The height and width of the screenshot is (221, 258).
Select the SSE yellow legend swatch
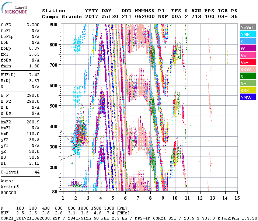click(247, 90)
